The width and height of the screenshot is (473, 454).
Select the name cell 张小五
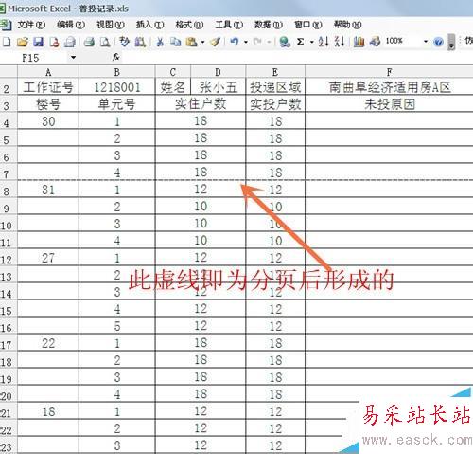(218, 86)
